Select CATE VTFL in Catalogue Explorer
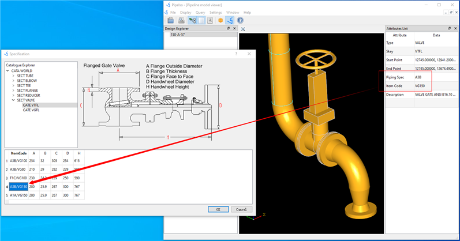Viewport: 460px width, 241px height. pos(31,106)
